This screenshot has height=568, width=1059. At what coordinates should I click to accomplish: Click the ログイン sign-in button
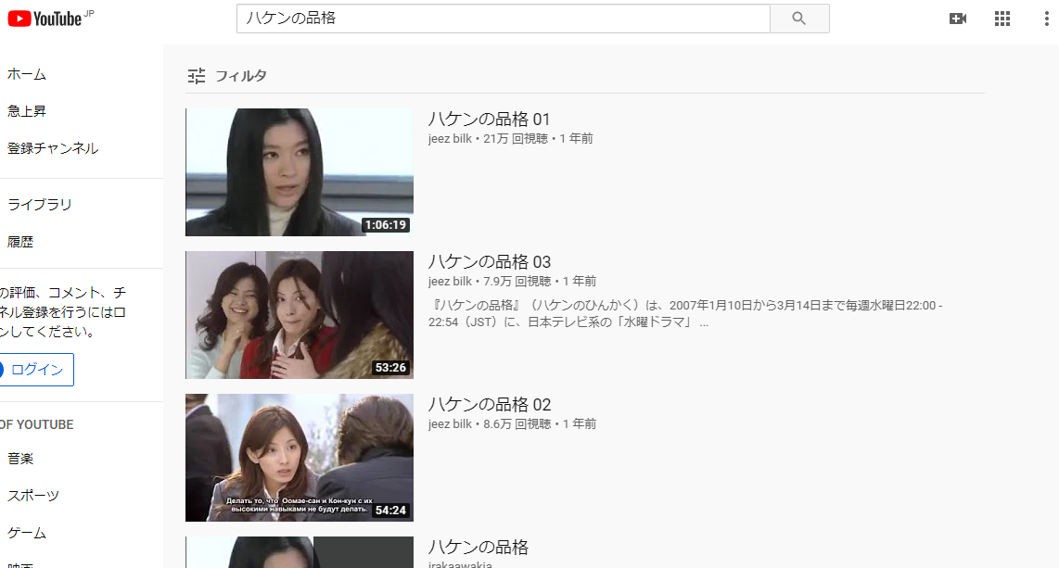pyautogui.click(x=36, y=370)
